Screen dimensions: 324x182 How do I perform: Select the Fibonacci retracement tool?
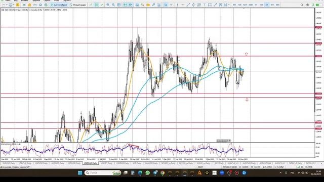199,5
